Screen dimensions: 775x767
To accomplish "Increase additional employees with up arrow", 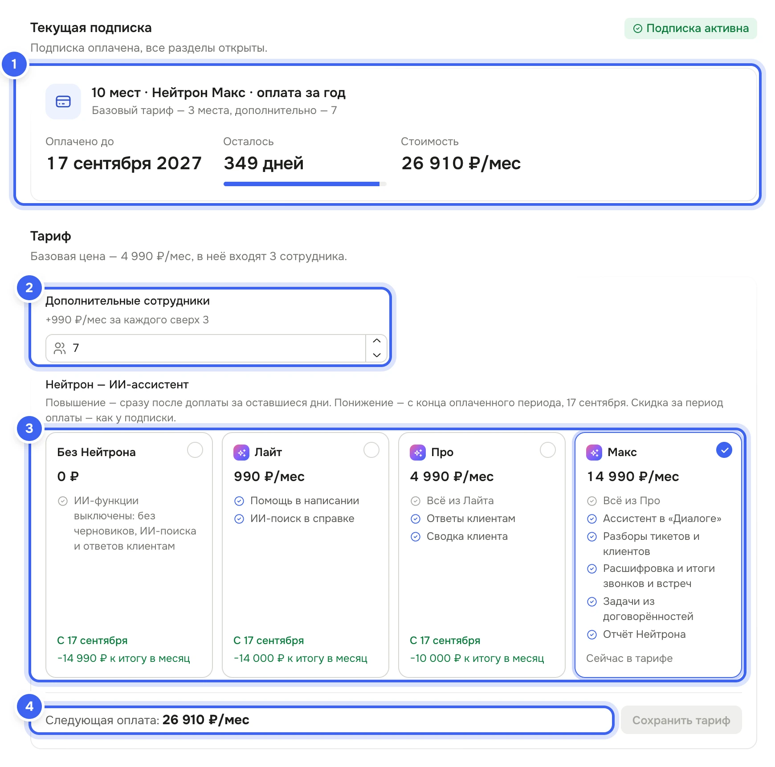I will point(377,341).
